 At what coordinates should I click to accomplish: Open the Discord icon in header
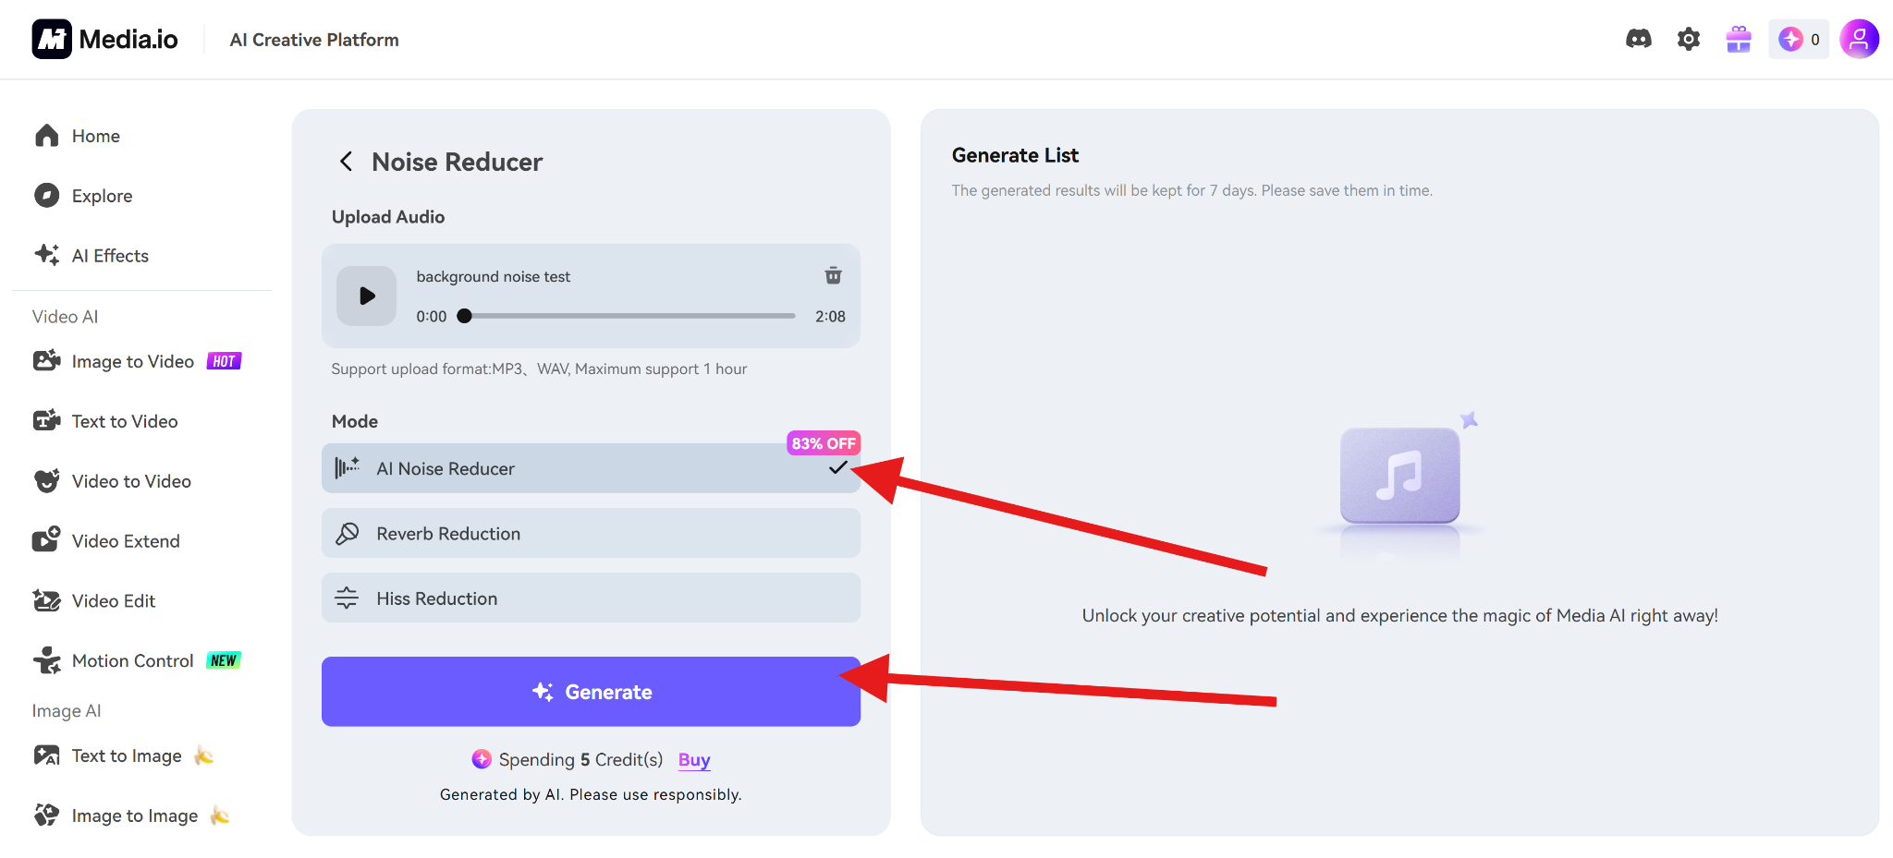[x=1638, y=39]
